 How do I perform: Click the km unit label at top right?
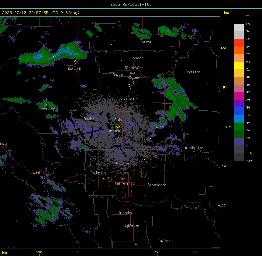[x=226, y=13]
